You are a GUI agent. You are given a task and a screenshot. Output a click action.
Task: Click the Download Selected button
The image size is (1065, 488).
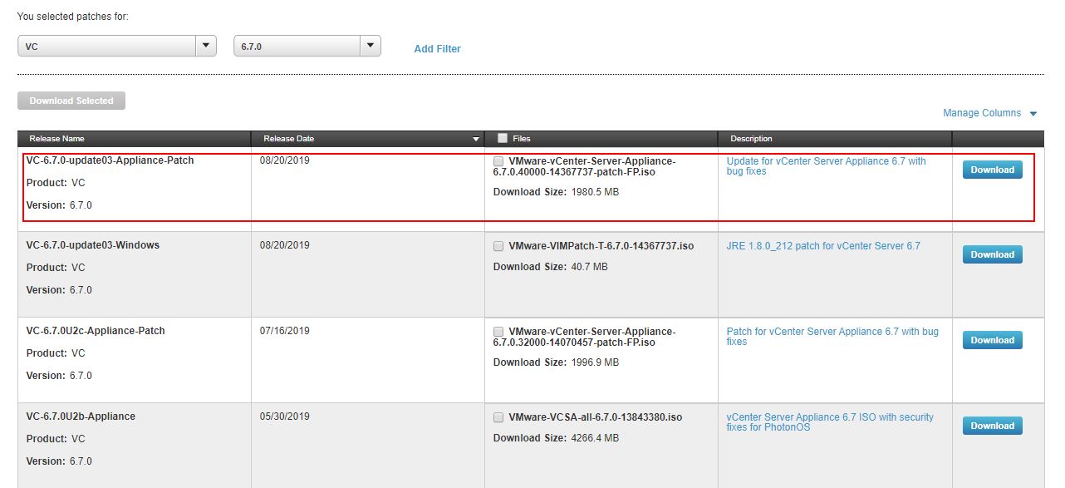[x=71, y=101]
